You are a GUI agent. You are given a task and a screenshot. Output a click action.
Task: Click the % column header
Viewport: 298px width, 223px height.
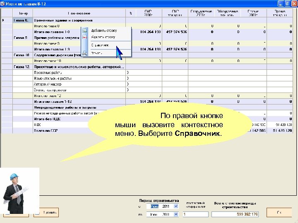pos(131,13)
